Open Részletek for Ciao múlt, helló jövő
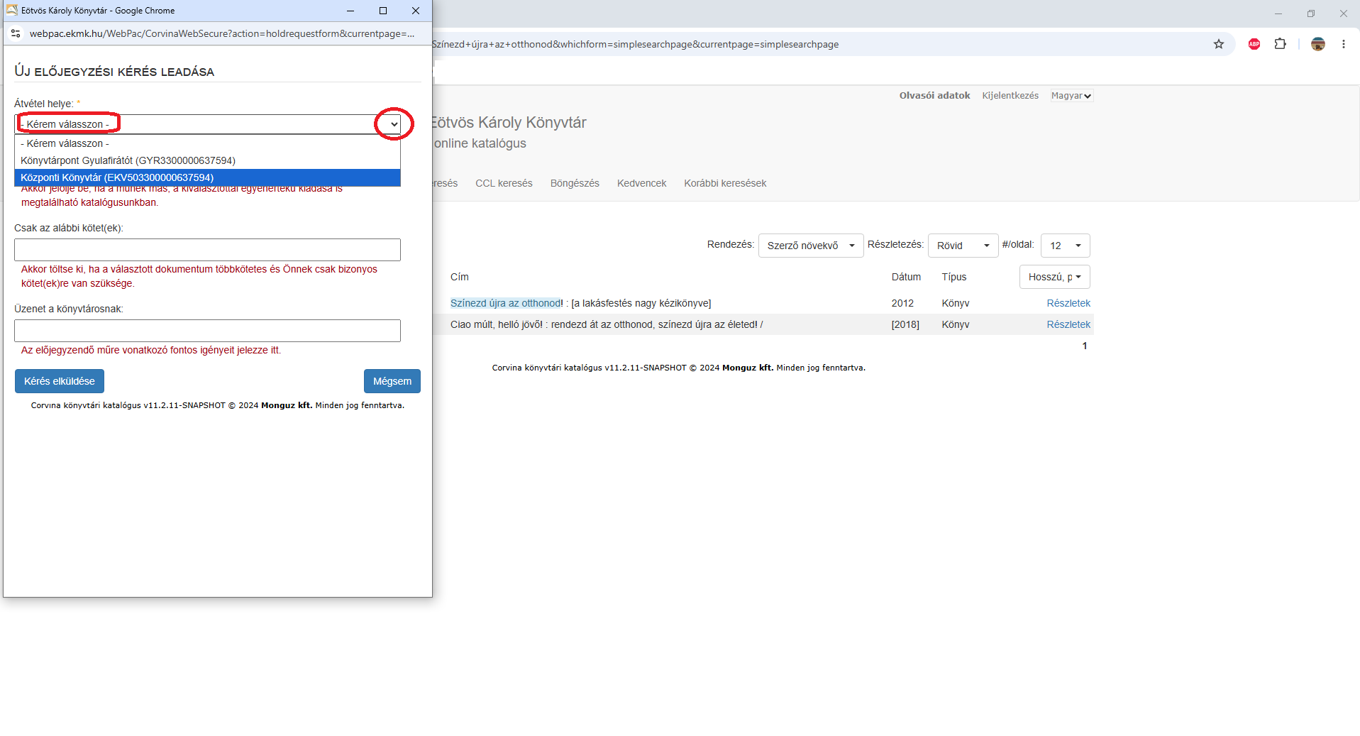Image resolution: width=1360 pixels, height=736 pixels. pyautogui.click(x=1068, y=324)
